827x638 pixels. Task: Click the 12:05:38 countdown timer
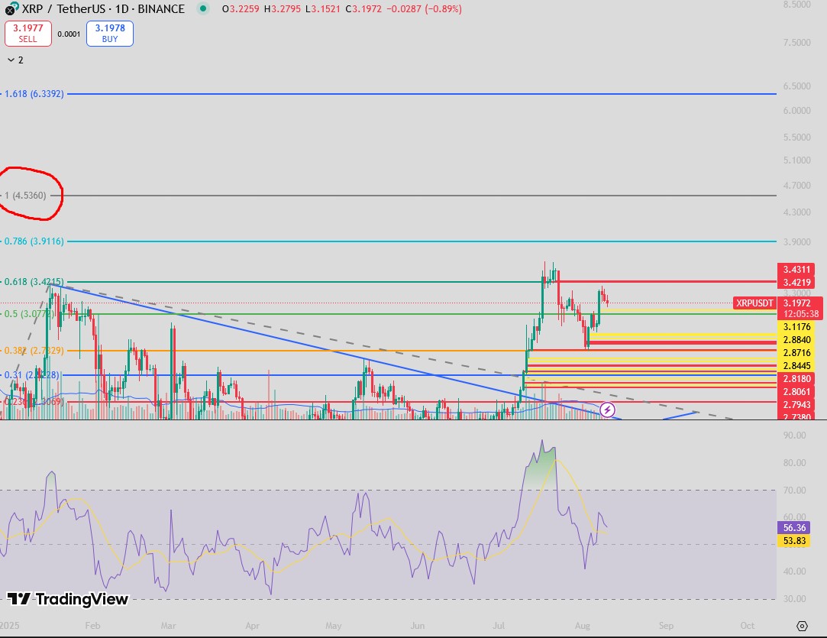[x=800, y=314]
